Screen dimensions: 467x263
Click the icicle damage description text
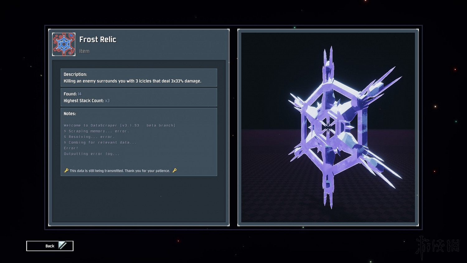coord(132,81)
